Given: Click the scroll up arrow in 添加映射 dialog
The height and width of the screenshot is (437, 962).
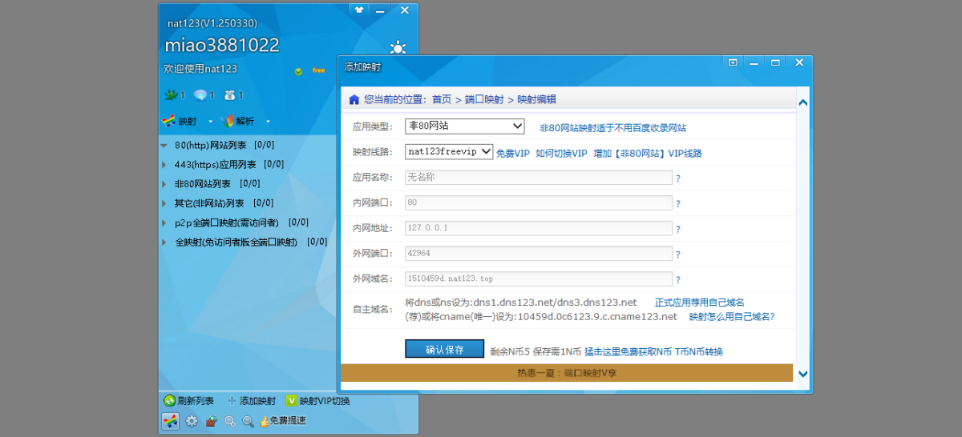Looking at the screenshot, I should point(803,102).
